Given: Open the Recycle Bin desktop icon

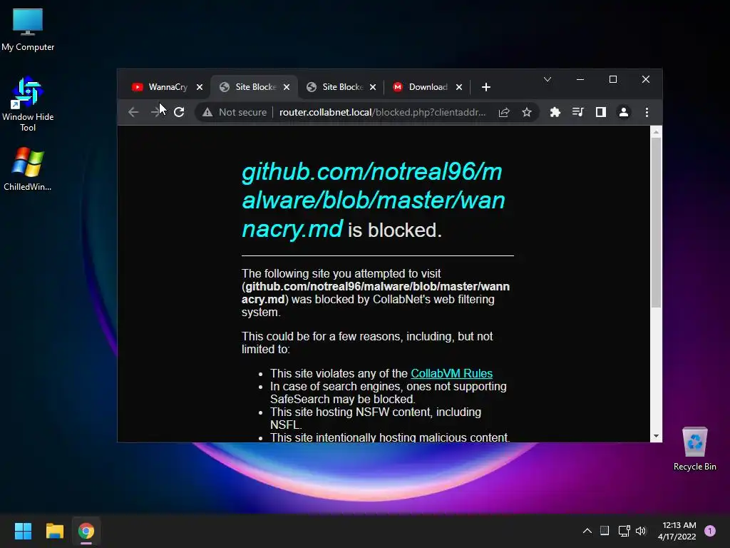Looking at the screenshot, I should (694, 450).
